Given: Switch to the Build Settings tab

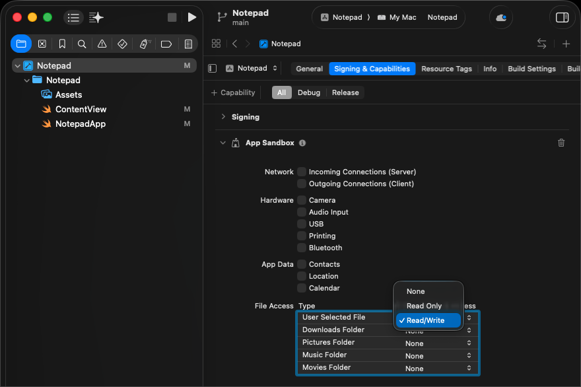Looking at the screenshot, I should 531,69.
